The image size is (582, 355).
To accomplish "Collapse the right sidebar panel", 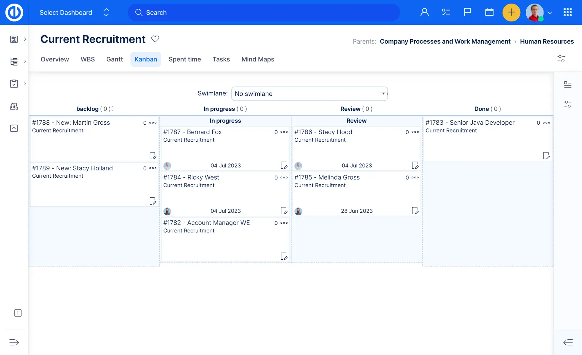I will (x=568, y=343).
